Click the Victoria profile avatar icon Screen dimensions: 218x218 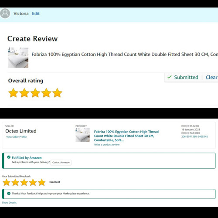point(5,14)
